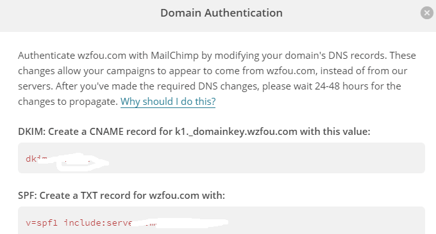Click the gray dialog header bar
436x234 pixels.
(218, 16)
